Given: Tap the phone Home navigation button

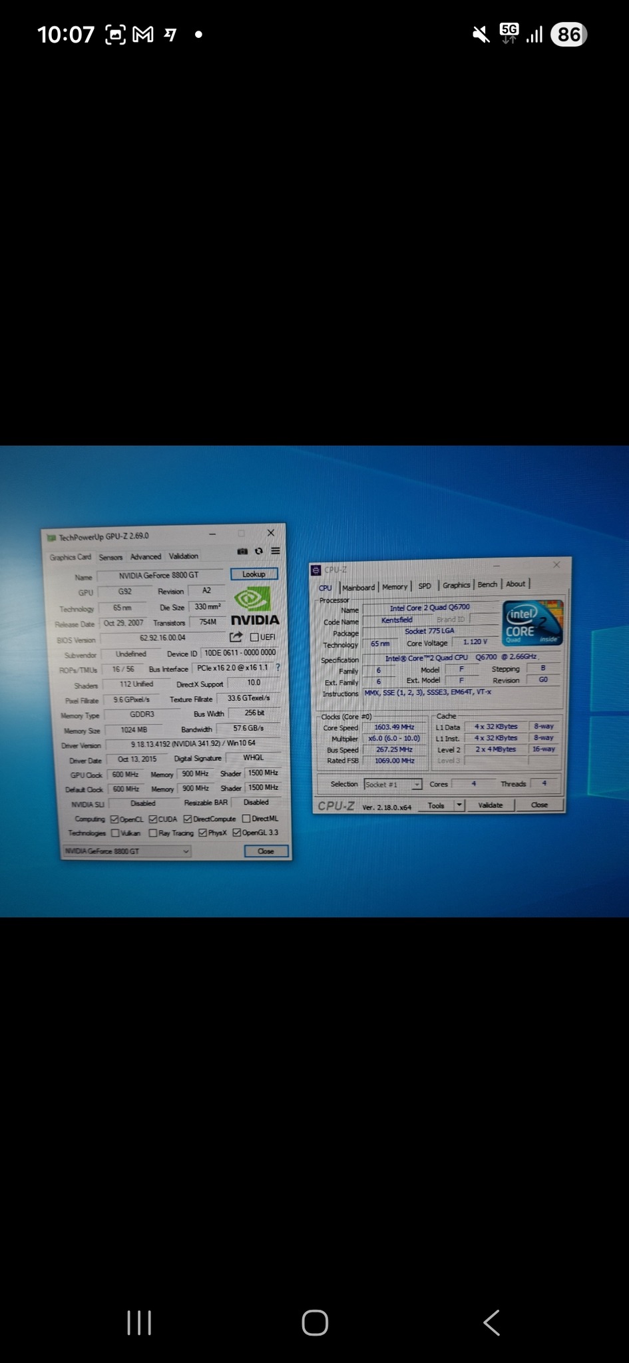Looking at the screenshot, I should (315, 1322).
